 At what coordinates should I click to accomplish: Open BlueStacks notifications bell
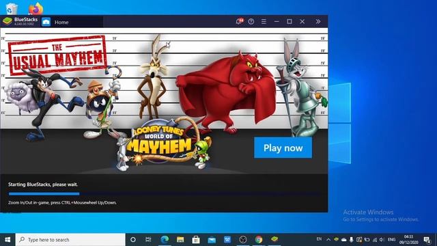point(239,21)
